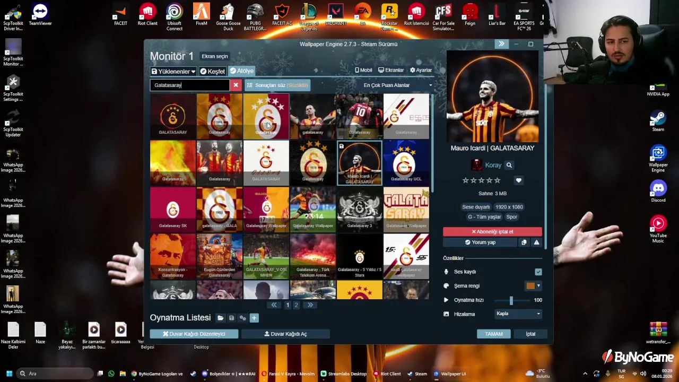Launch Goose Goose Duck desktop icon
This screenshot has height=382, width=679.
228,17
